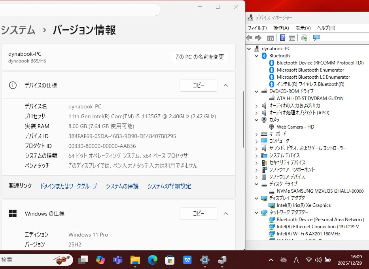Open Microsoft Edge from the taskbar
The width and height of the screenshot is (369, 269).
pos(153,260)
